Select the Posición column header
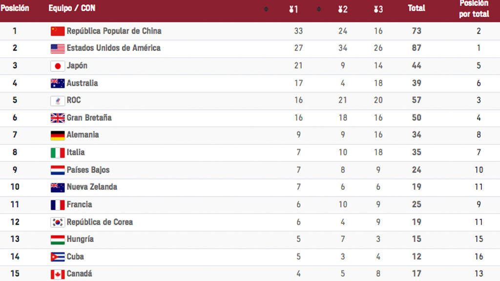500x281 pixels. point(15,8)
